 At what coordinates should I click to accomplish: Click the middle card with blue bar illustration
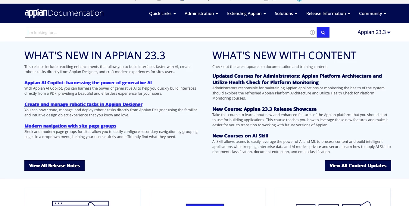pos(208,197)
